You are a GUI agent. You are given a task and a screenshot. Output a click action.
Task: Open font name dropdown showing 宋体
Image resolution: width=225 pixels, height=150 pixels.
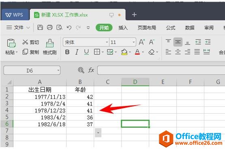(107, 42)
